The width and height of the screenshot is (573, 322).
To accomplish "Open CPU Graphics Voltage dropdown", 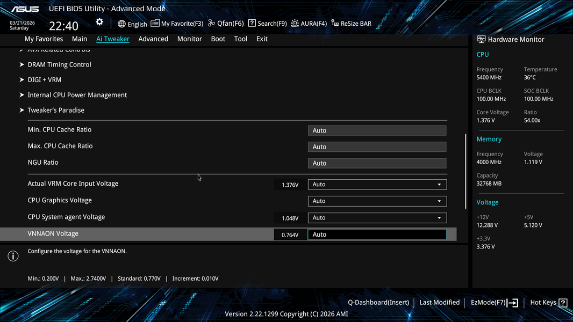I will tap(377, 201).
